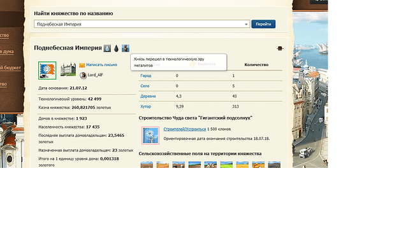Click the Сельскохозяйственные поля section heading

(x=200, y=154)
